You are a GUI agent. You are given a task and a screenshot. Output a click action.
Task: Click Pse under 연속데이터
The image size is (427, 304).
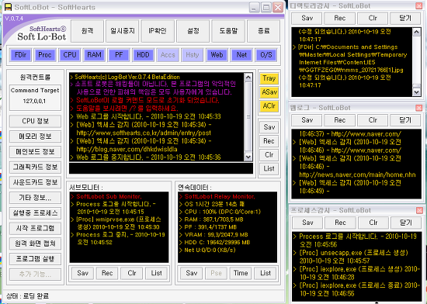(x=216, y=273)
